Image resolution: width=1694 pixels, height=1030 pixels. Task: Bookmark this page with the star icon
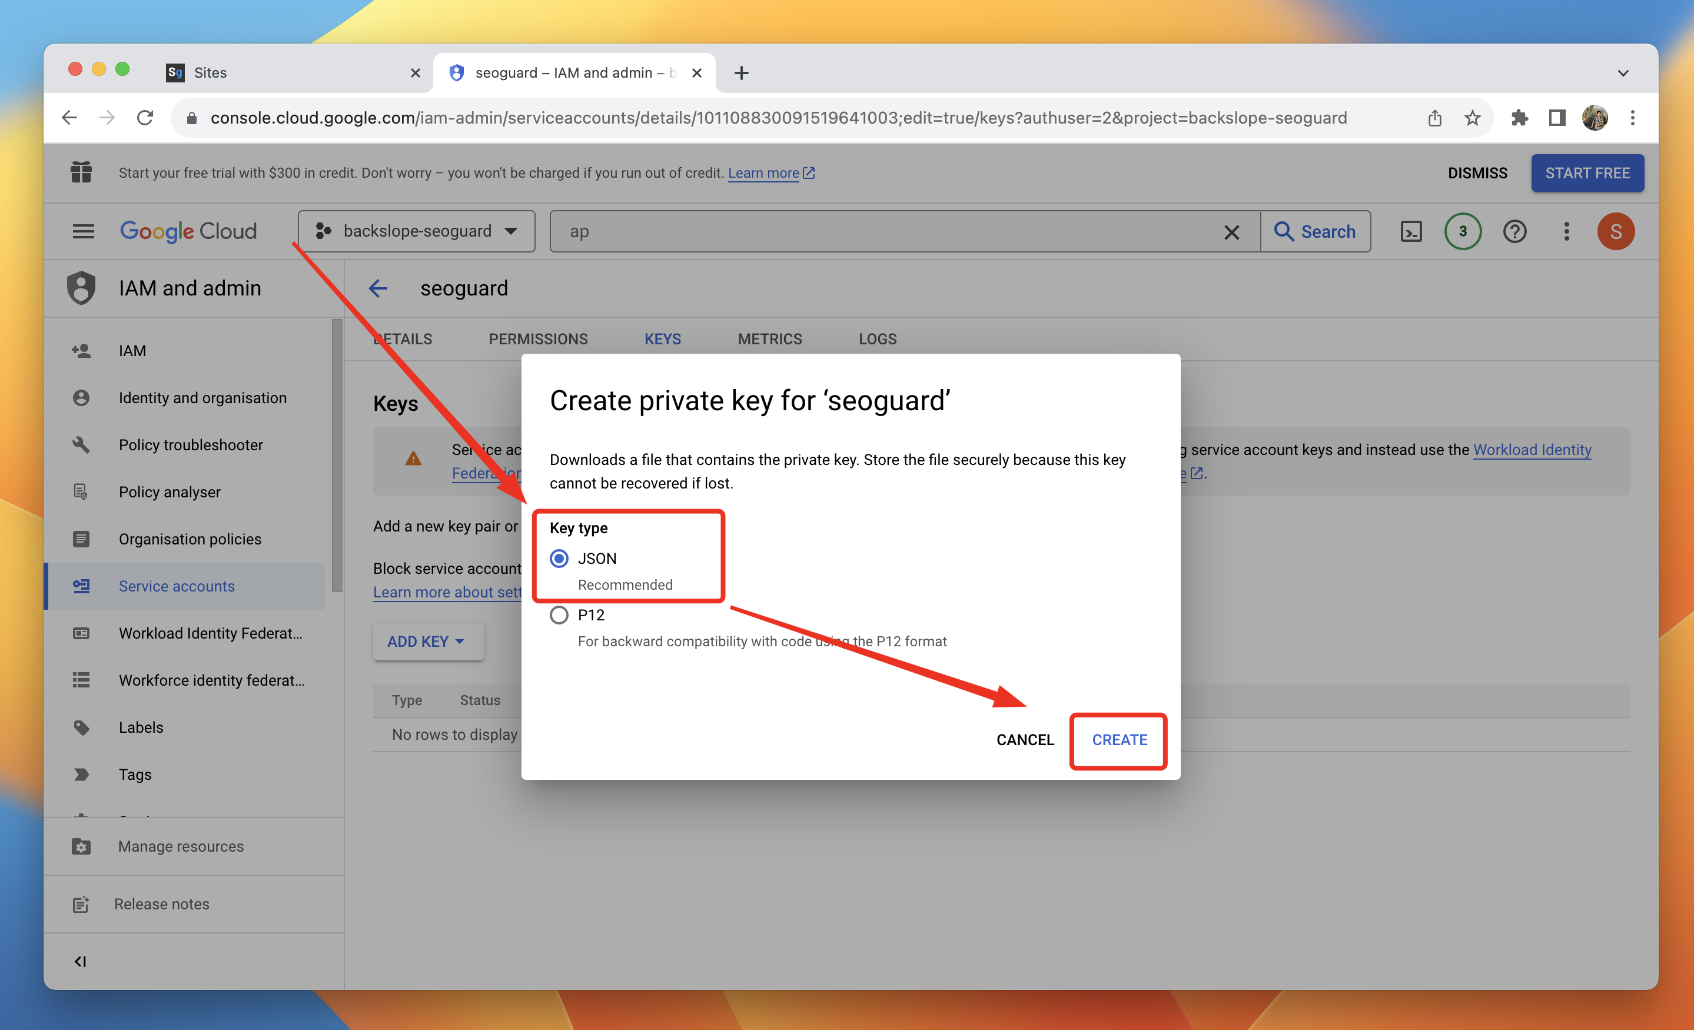(1472, 118)
